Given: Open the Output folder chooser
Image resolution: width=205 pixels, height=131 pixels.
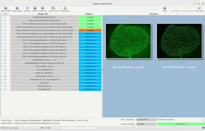Looking at the screenshot, I should (x=17, y=9).
